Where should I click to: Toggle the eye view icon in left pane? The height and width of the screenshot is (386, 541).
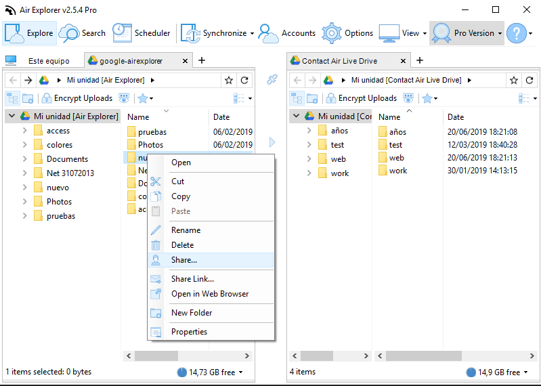click(x=124, y=98)
